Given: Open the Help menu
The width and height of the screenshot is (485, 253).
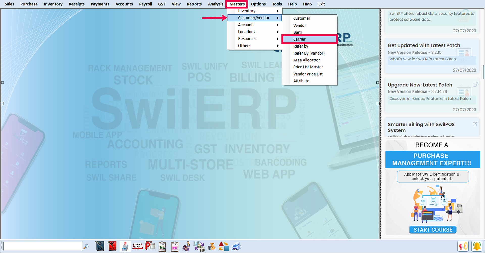Looking at the screenshot, I should tap(292, 4).
